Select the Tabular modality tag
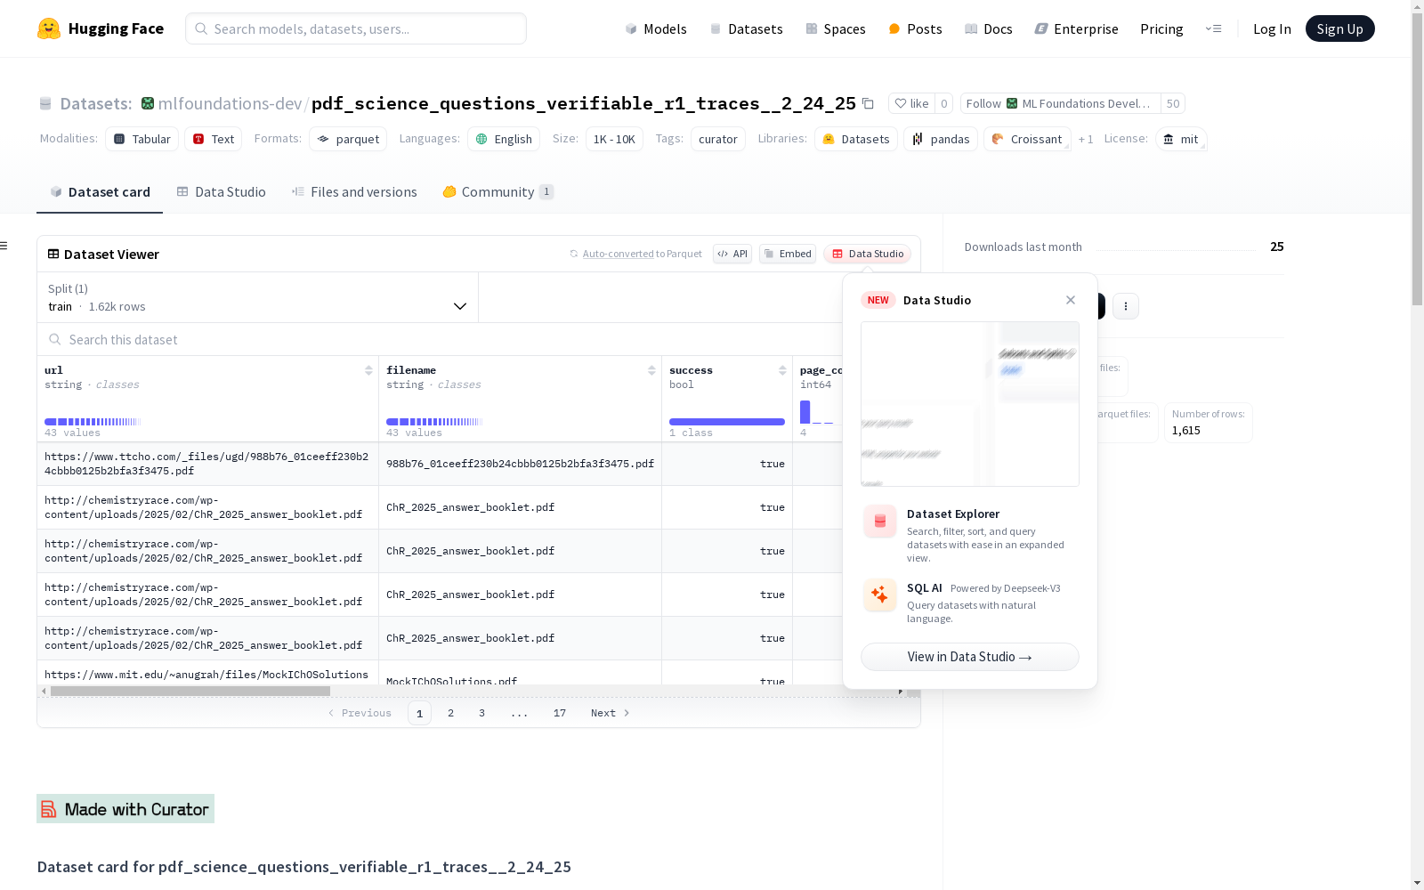 point(142,139)
